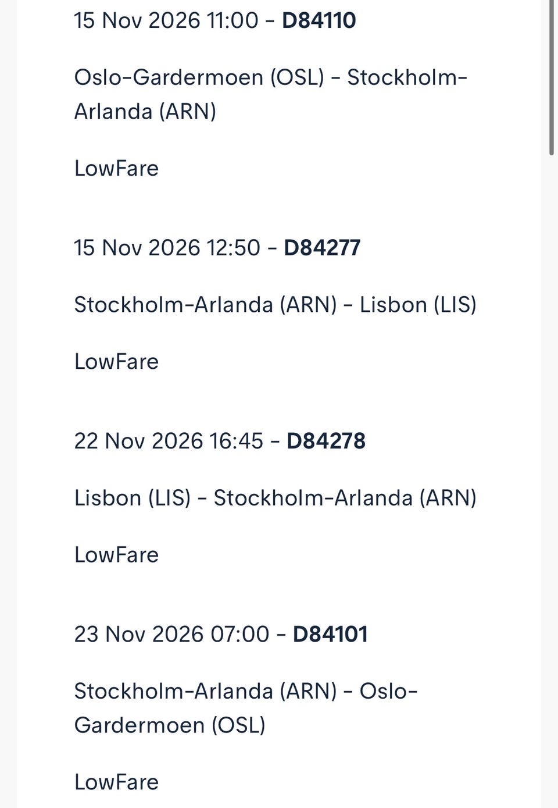The image size is (558, 808).
Task: Click the Stockholm-Arlanda (ARN) - Lisbon (LIS) route
Action: (275, 305)
